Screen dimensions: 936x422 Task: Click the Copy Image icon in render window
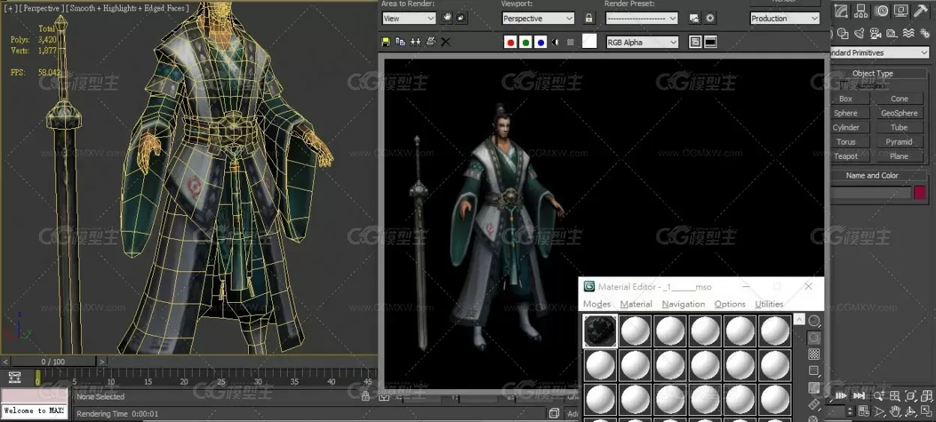[401, 42]
